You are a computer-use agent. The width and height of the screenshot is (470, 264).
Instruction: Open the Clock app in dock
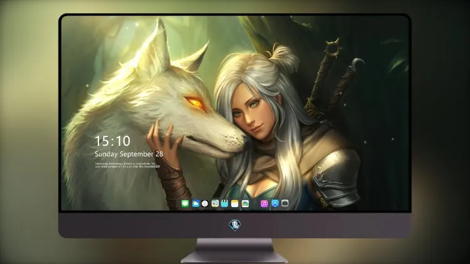point(205,204)
